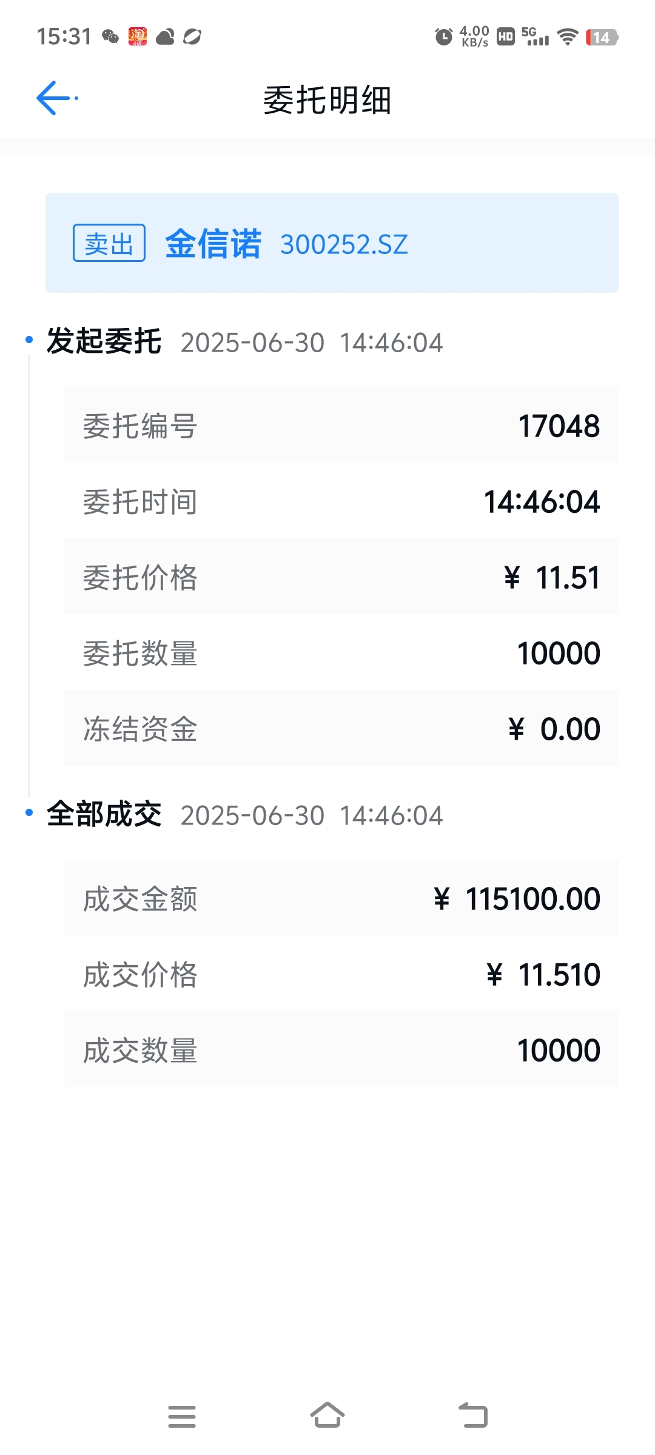Tap the 发起委托 timeline heading
Viewport: 655px width, 1455px height.
tap(104, 341)
